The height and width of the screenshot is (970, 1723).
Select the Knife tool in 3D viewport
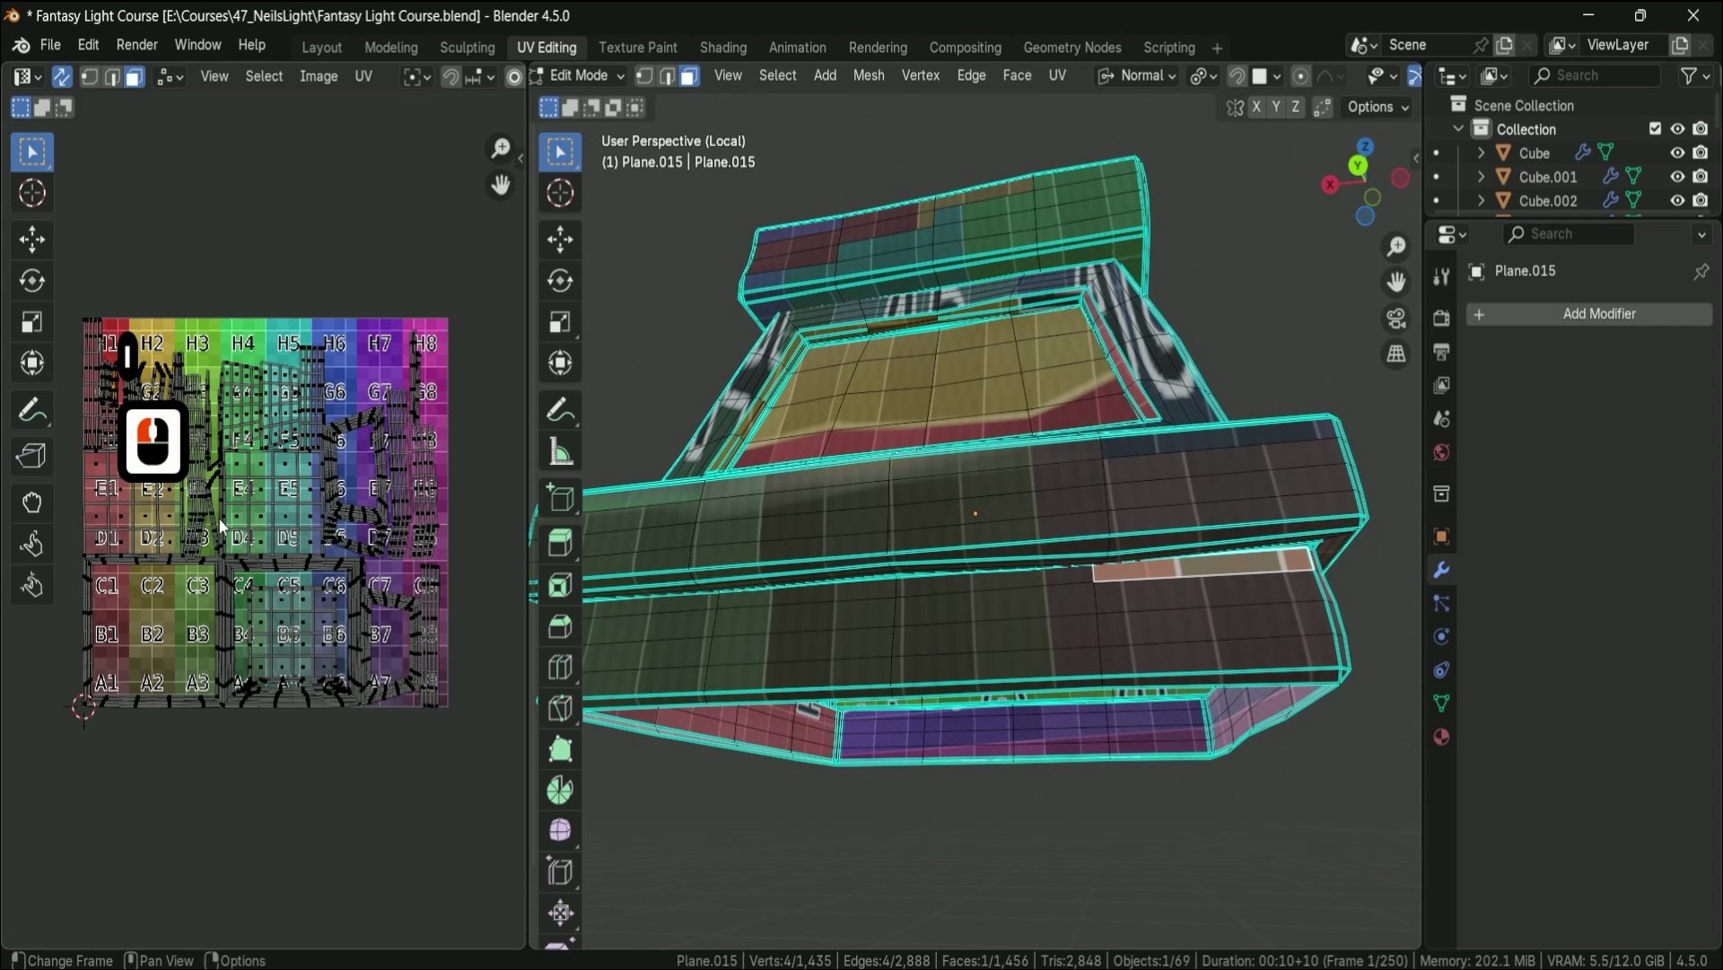(560, 709)
